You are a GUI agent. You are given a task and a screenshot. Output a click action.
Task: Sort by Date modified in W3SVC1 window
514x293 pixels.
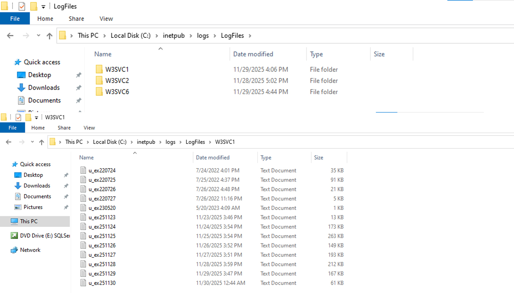tap(213, 157)
